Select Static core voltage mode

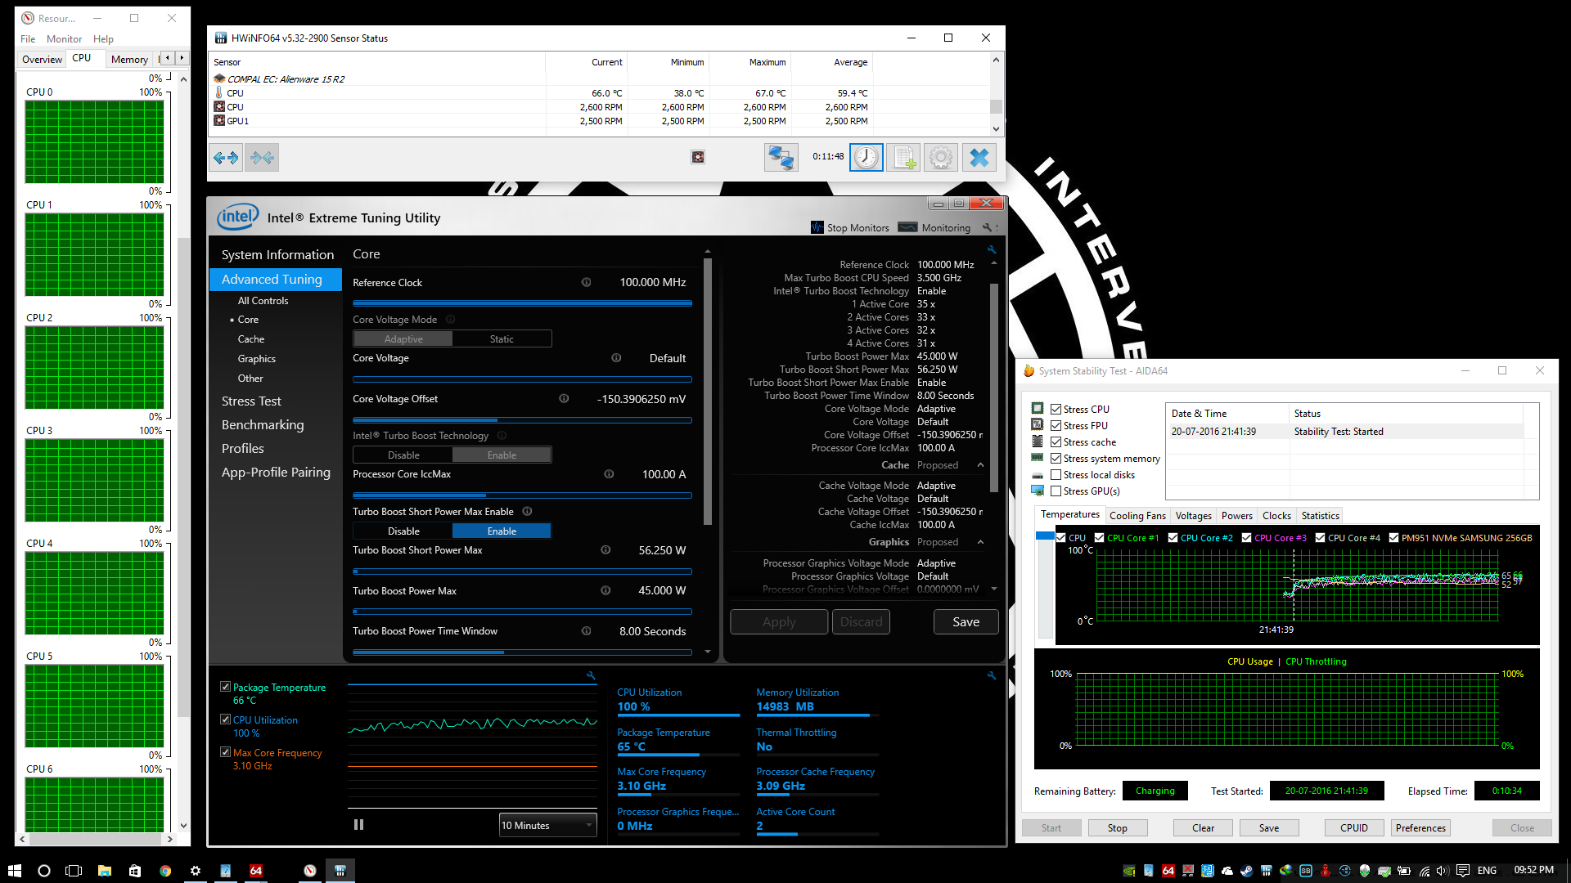click(502, 339)
